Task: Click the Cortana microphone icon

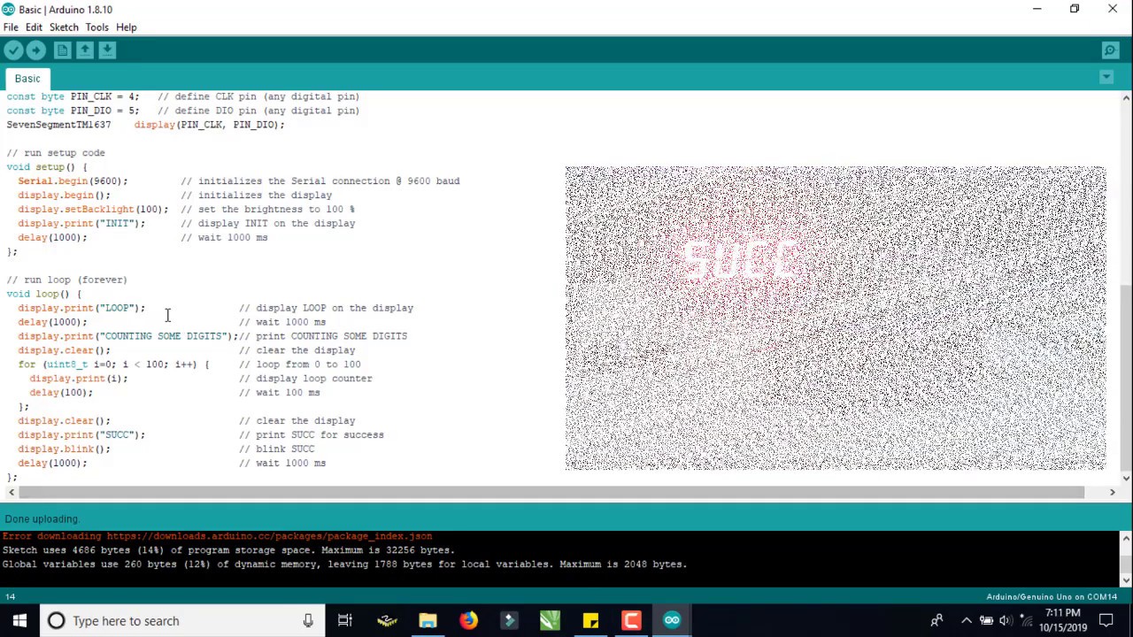Action: 308,621
